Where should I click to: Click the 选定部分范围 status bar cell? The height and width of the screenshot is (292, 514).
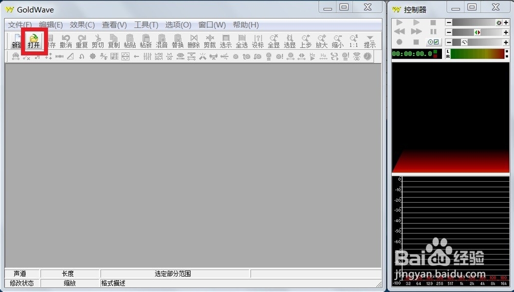[175, 274]
